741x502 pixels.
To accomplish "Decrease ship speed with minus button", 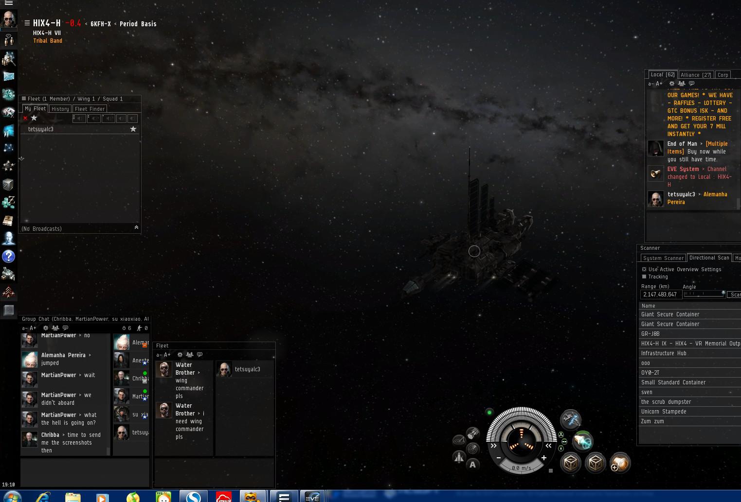I will pyautogui.click(x=499, y=458).
